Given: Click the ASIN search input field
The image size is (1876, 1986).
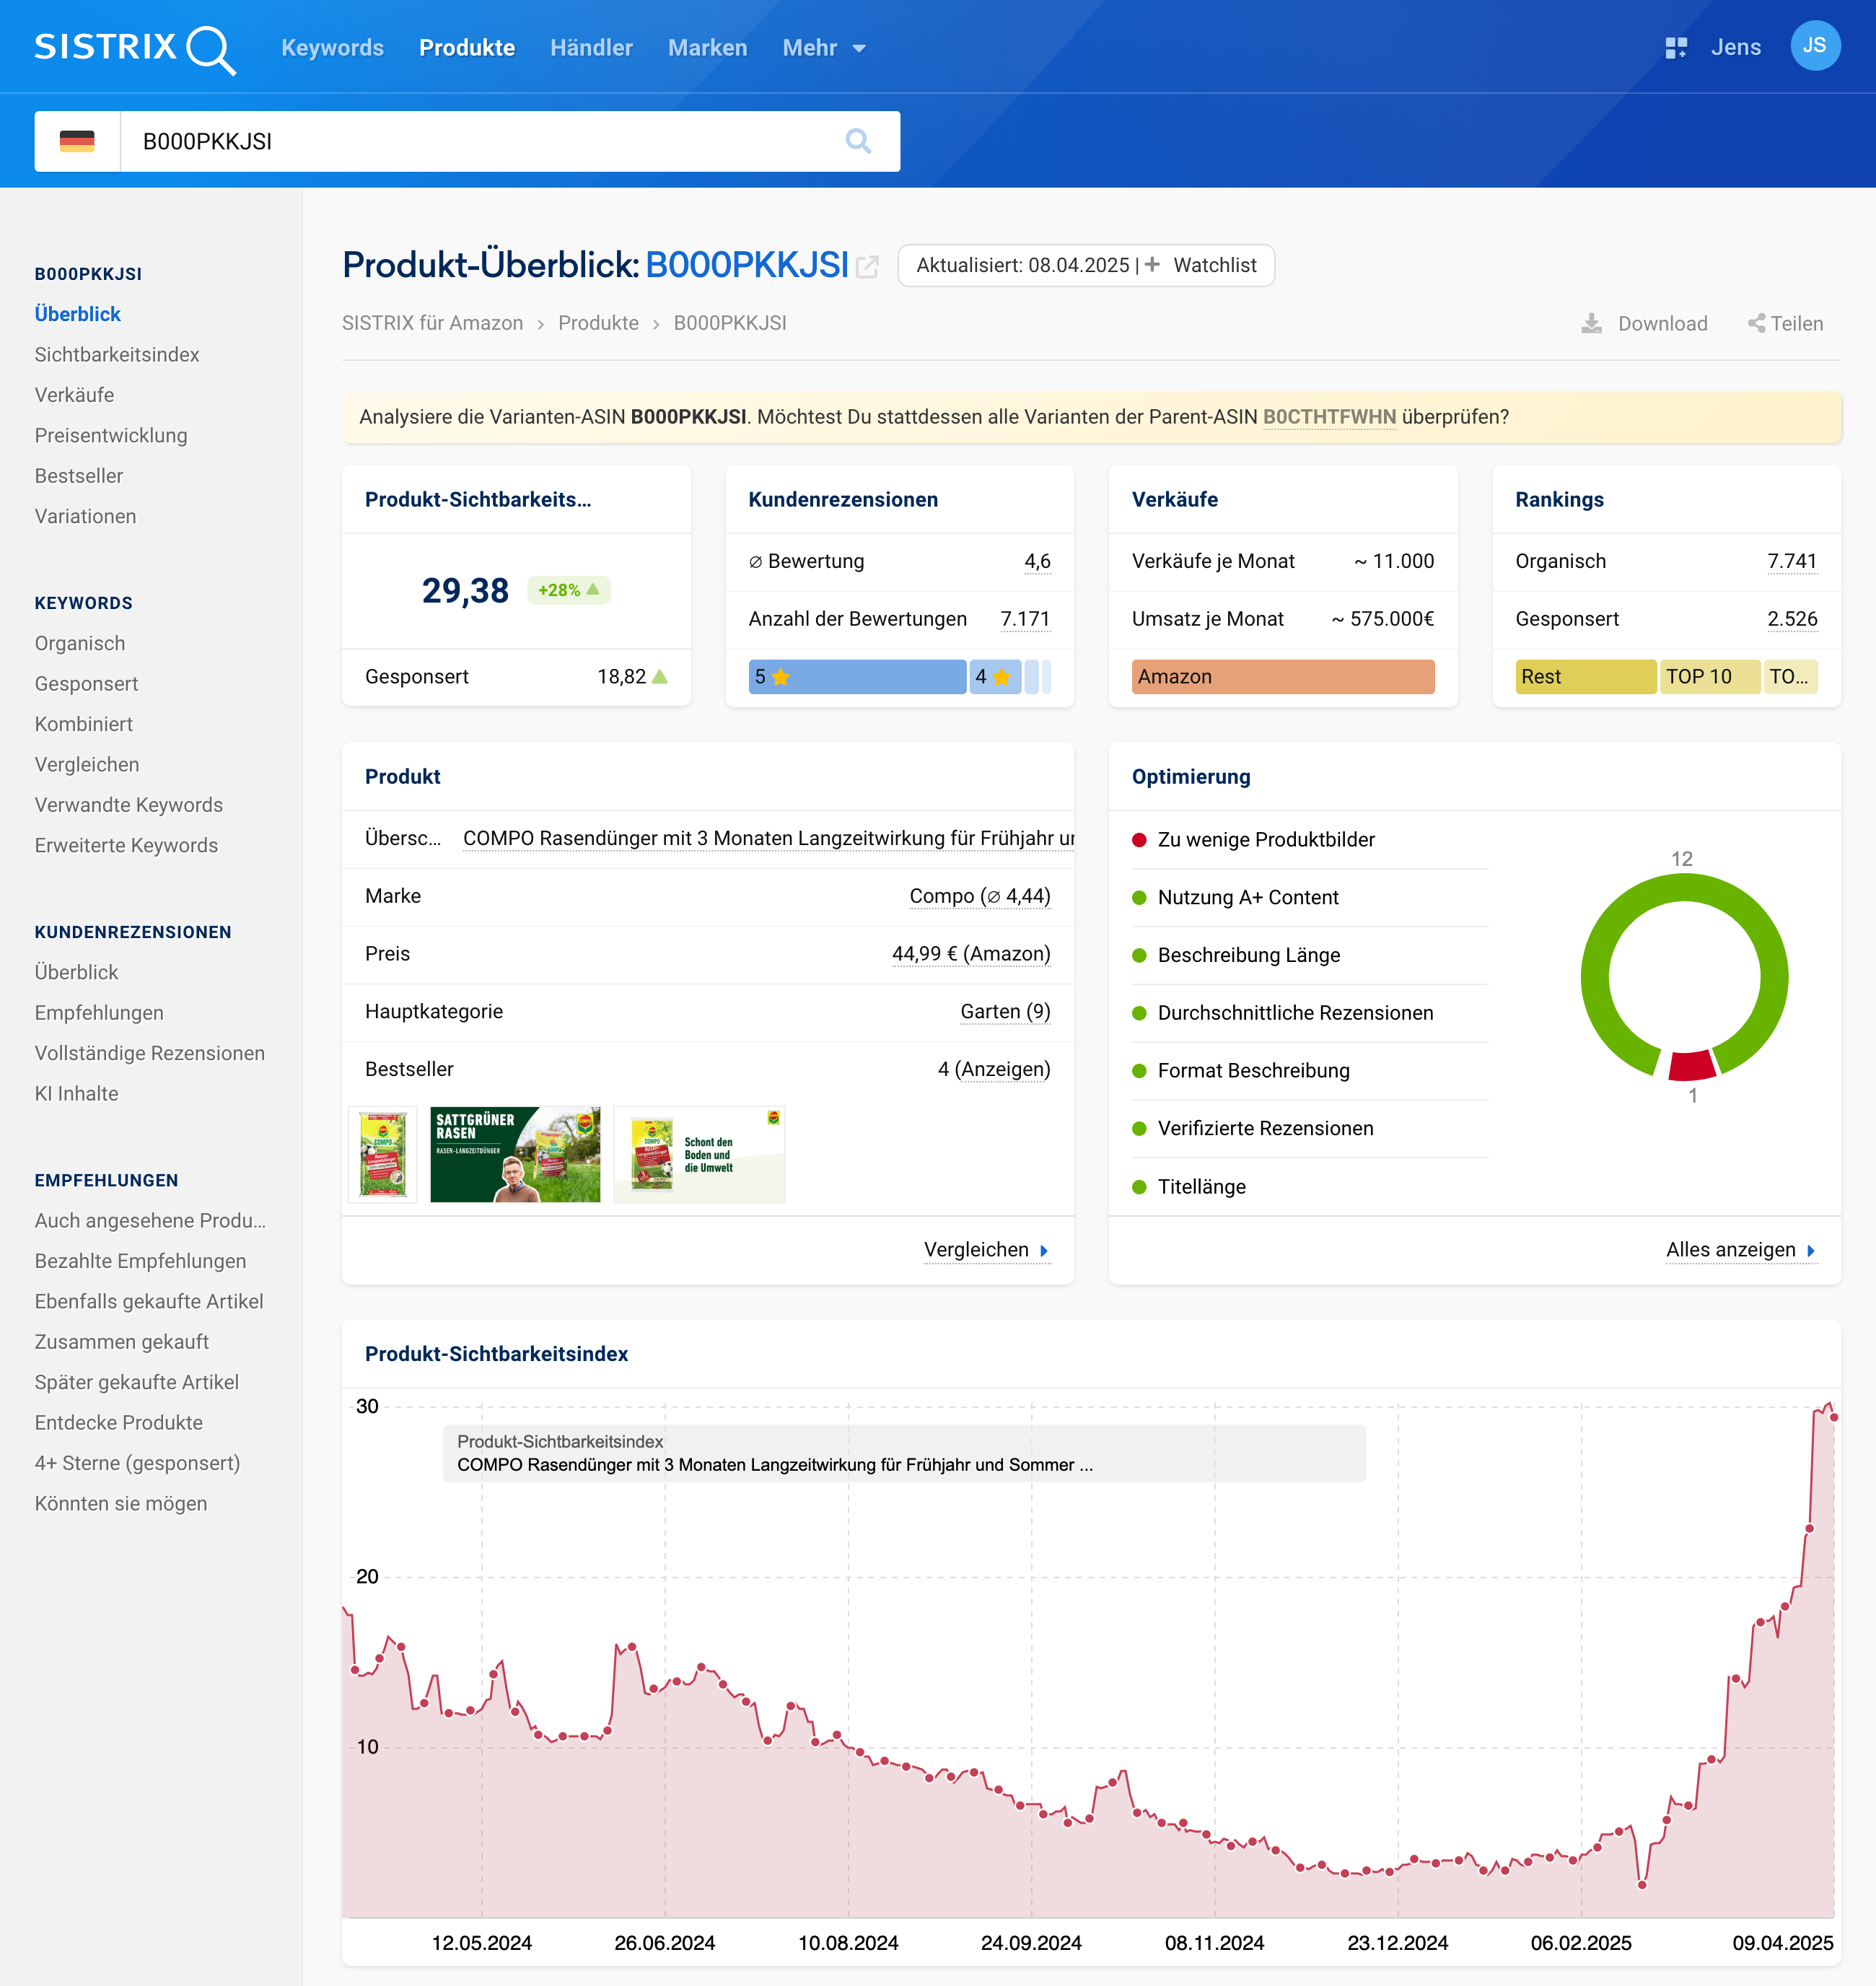Looking at the screenshot, I should pyautogui.click(x=480, y=141).
